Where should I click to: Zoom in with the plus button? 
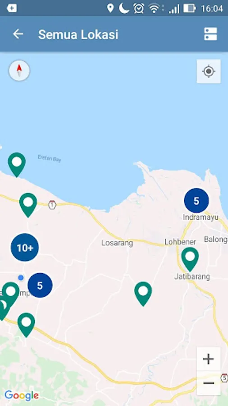208,359
